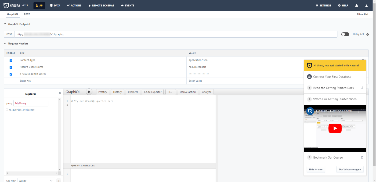Screen dimensions: 376x182
Task: Close the Explorer panel
Action: coord(60,93)
